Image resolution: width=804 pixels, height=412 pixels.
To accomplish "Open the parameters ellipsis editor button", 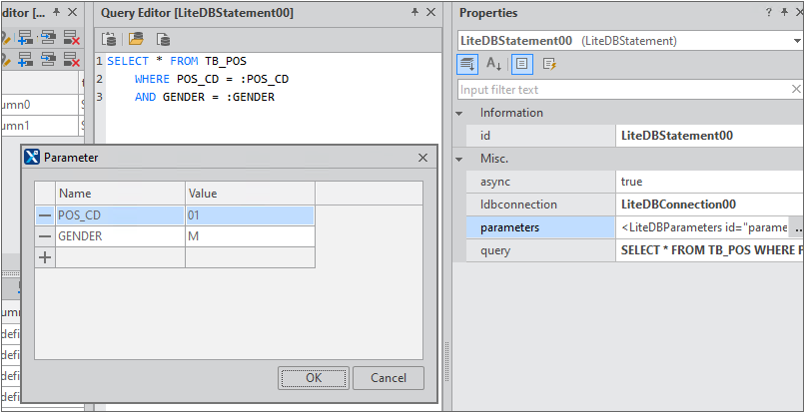I will click(x=797, y=227).
